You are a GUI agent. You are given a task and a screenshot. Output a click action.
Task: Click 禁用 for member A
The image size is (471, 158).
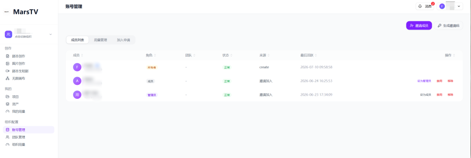click(440, 81)
